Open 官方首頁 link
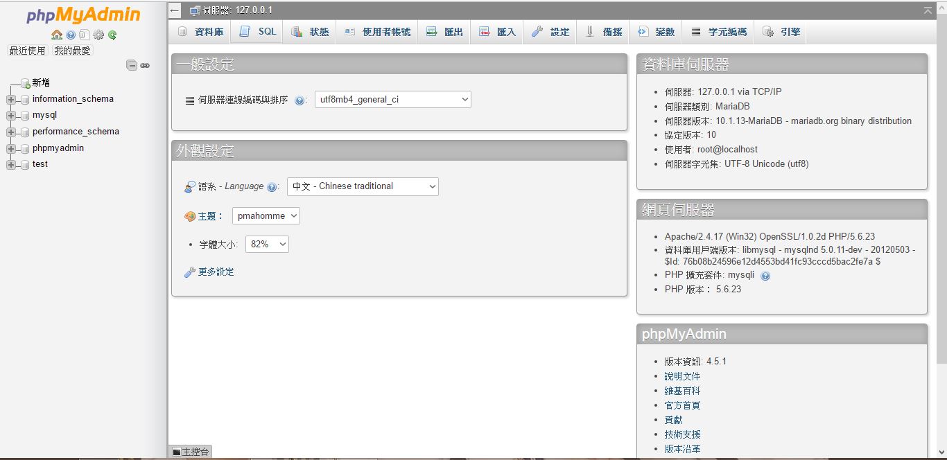 (x=682, y=405)
